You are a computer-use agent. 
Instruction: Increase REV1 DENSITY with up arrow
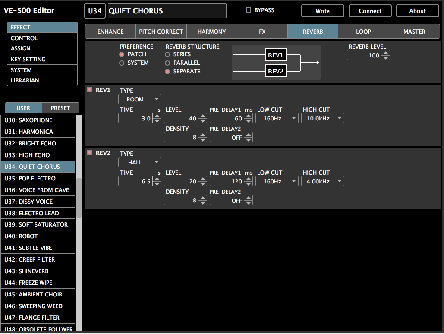[x=202, y=135]
